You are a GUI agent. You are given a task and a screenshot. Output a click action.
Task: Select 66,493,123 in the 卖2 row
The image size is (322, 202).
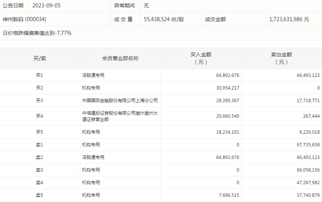point(308,157)
